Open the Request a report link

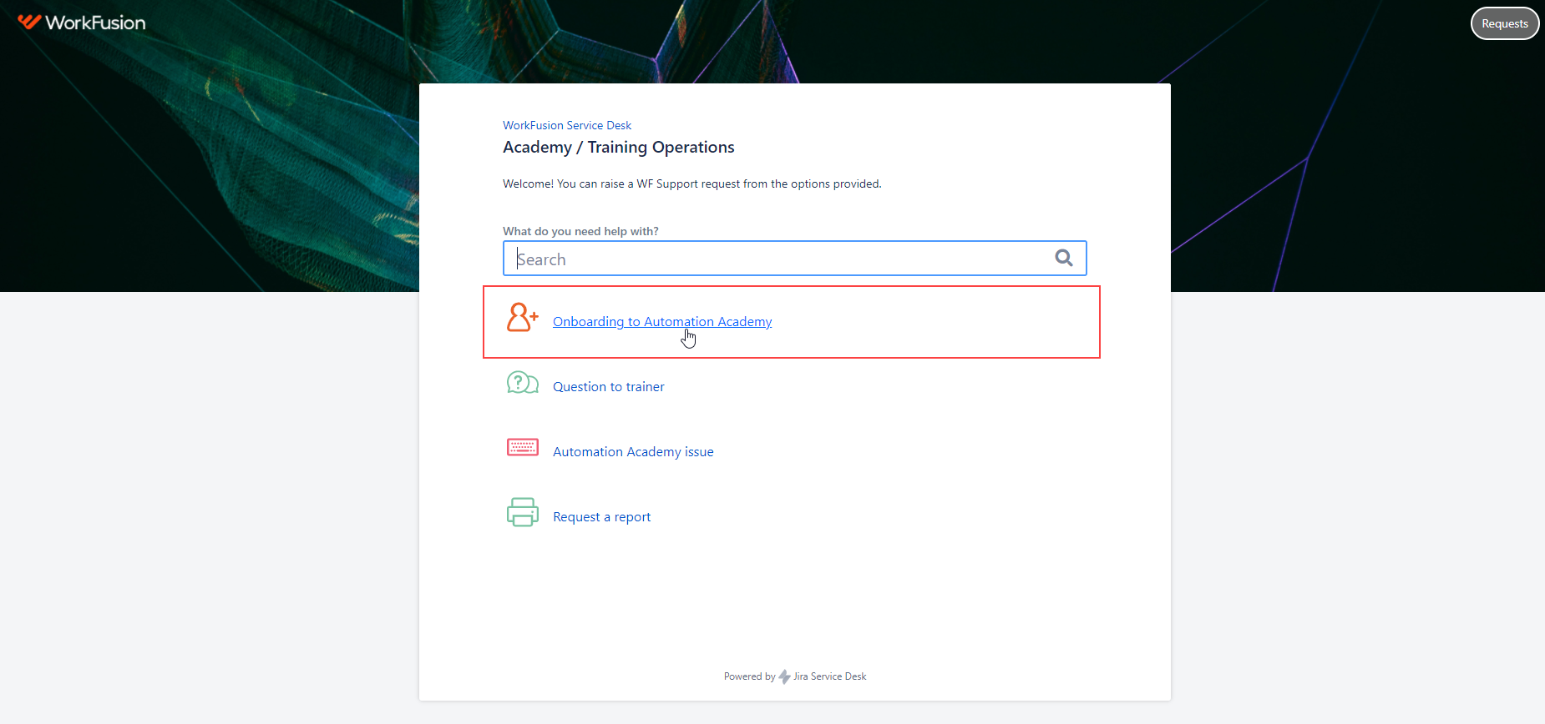click(x=602, y=517)
